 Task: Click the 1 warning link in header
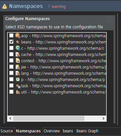57,7
